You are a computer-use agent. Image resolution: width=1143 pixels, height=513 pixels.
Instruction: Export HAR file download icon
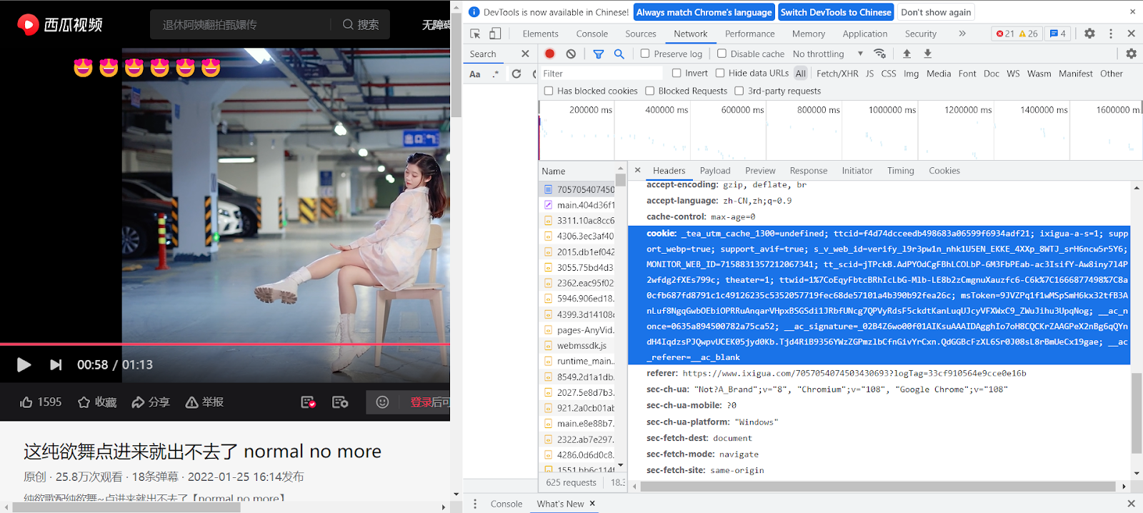coord(927,54)
